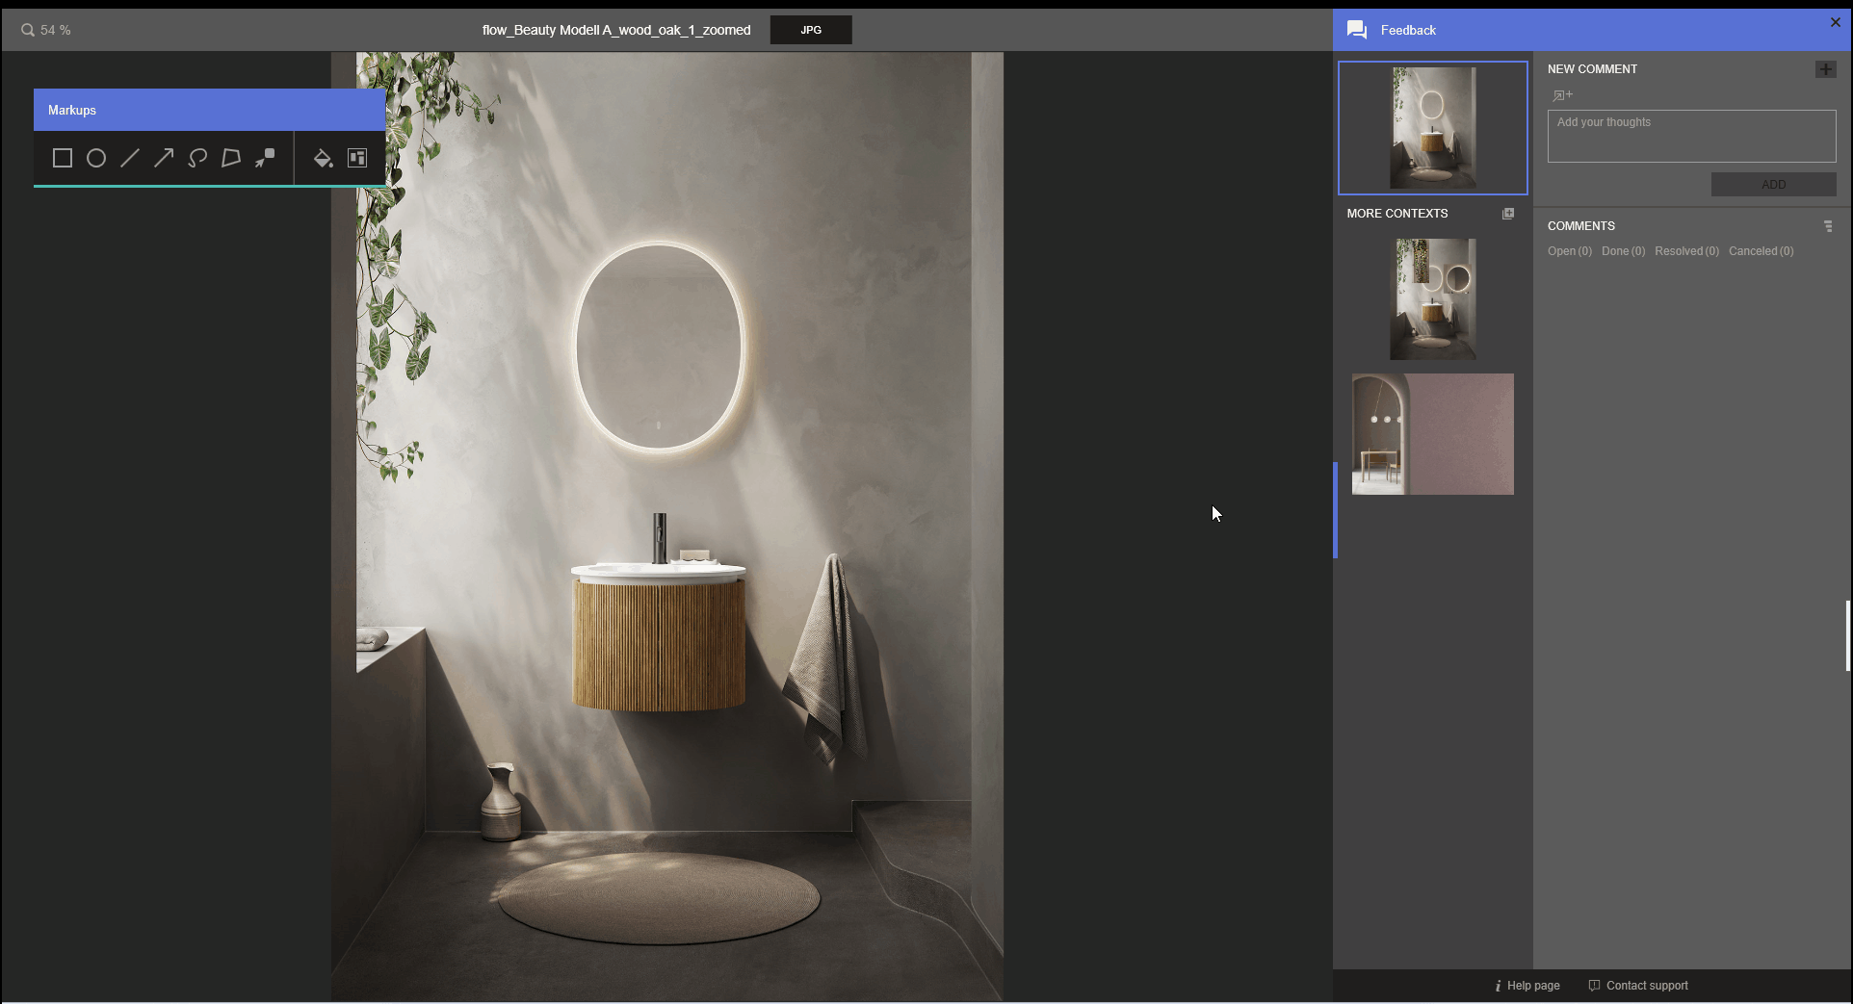Click the Help page info icon
The width and height of the screenshot is (1853, 1004).
click(1498, 986)
